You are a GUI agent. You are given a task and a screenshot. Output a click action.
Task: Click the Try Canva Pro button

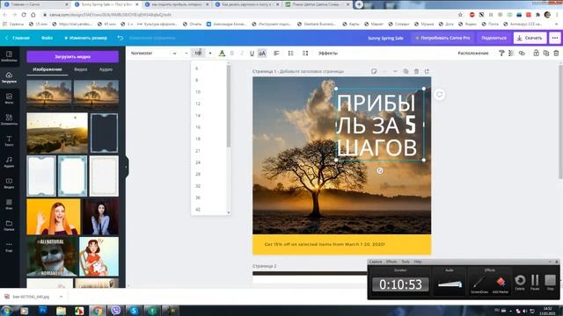coord(442,38)
